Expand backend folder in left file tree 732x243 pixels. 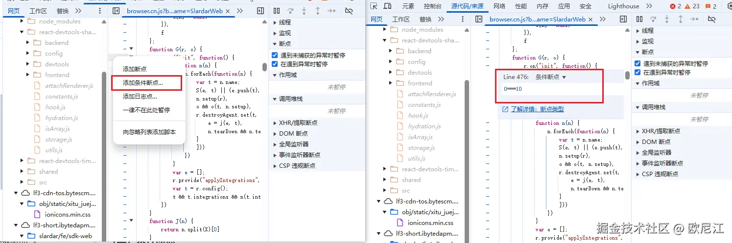(x=28, y=43)
